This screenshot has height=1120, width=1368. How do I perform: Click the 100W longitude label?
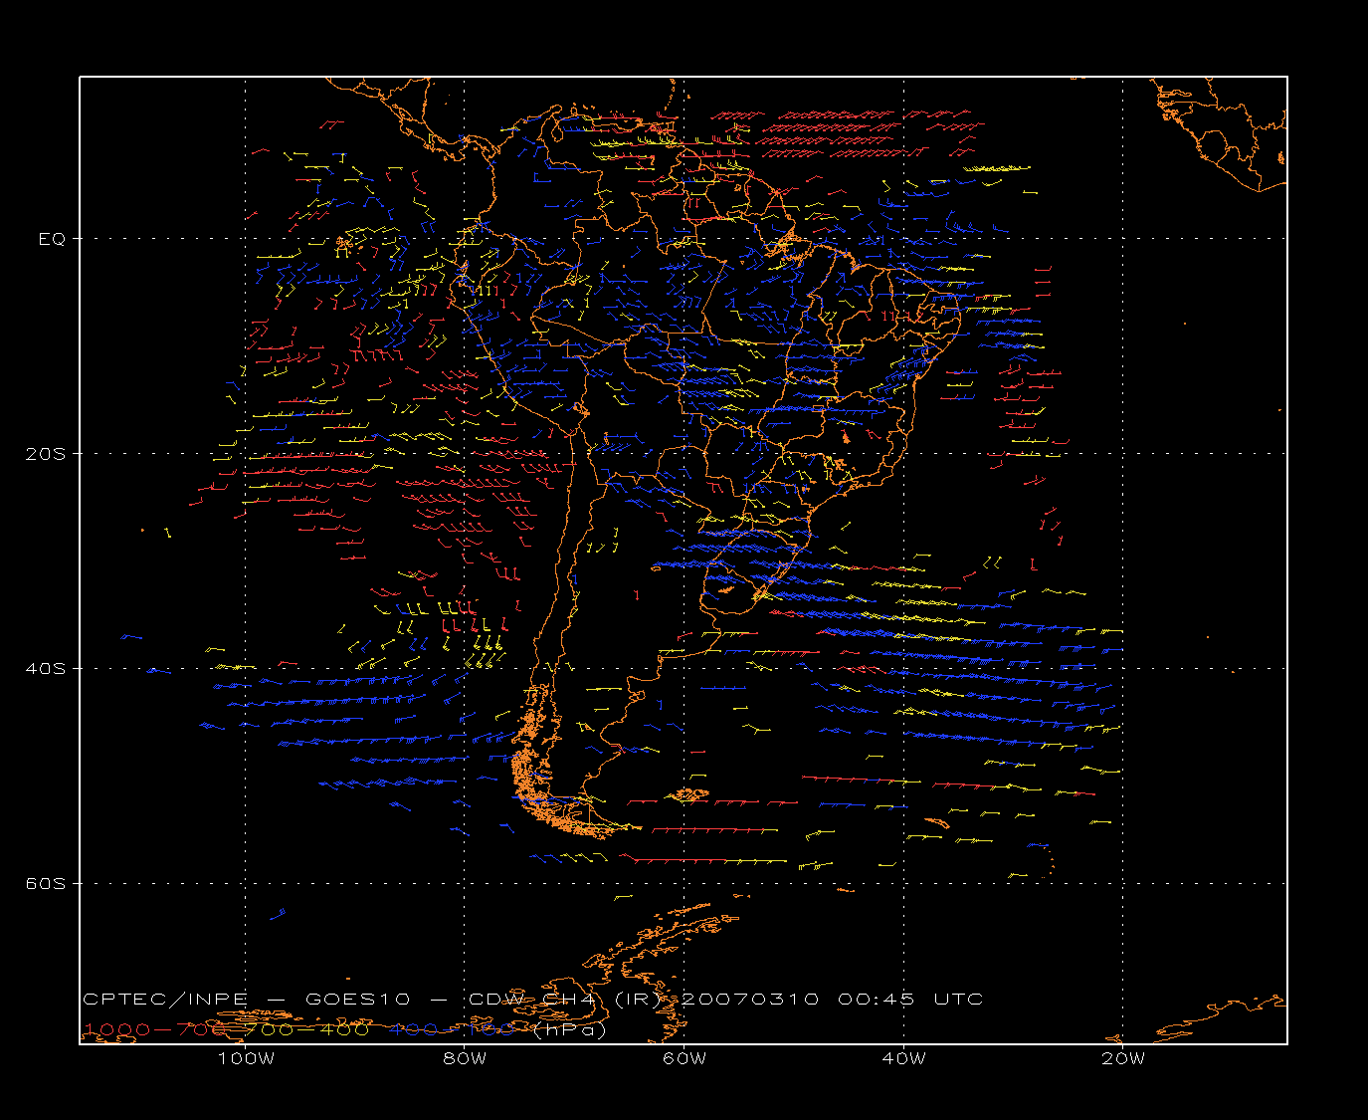click(246, 1059)
